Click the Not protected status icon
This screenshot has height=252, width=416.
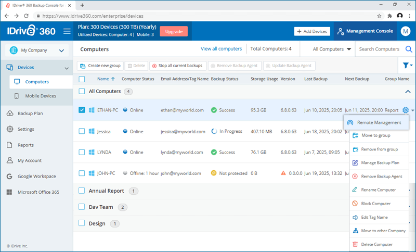pos(214,173)
